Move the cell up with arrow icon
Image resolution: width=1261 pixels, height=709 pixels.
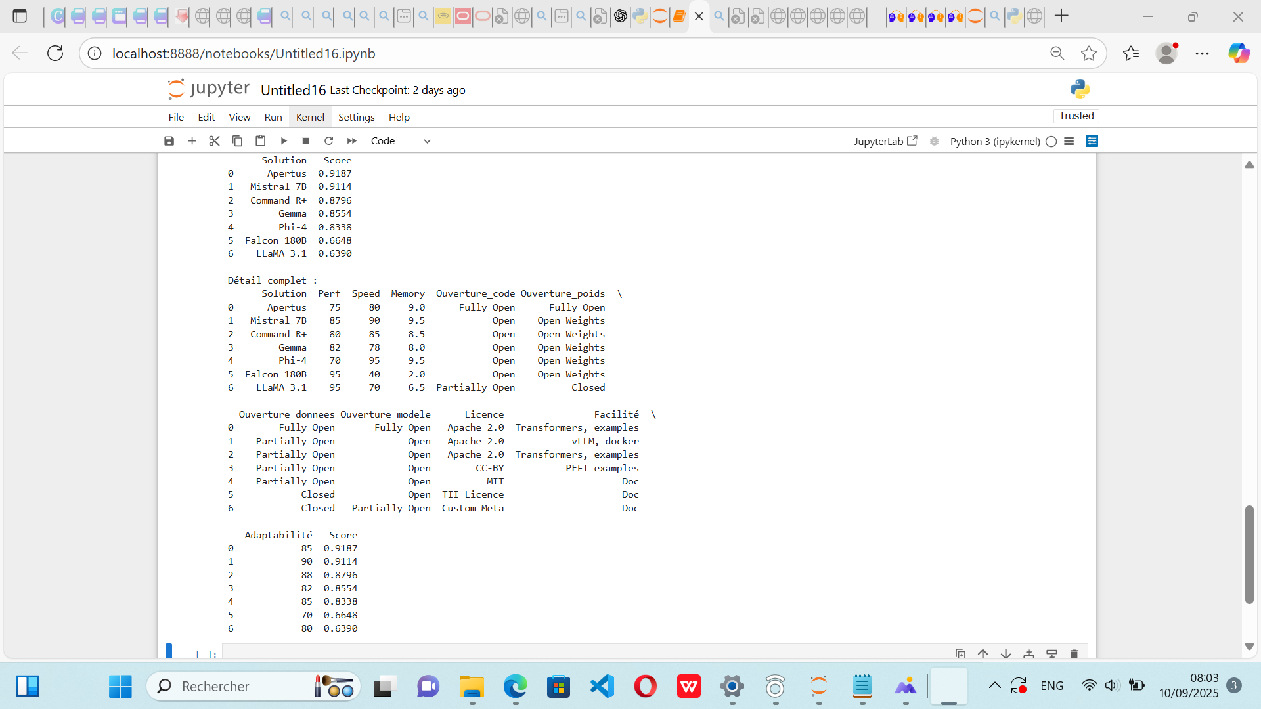click(x=983, y=654)
